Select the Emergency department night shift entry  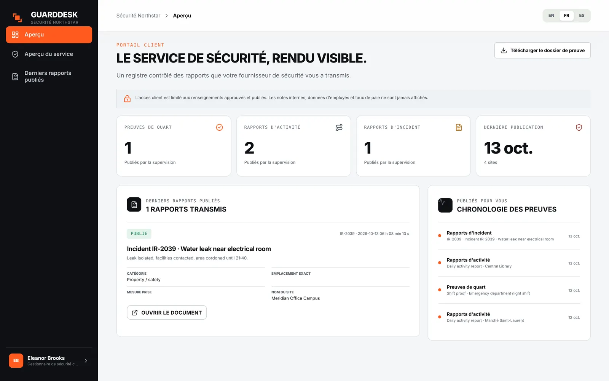click(509, 290)
